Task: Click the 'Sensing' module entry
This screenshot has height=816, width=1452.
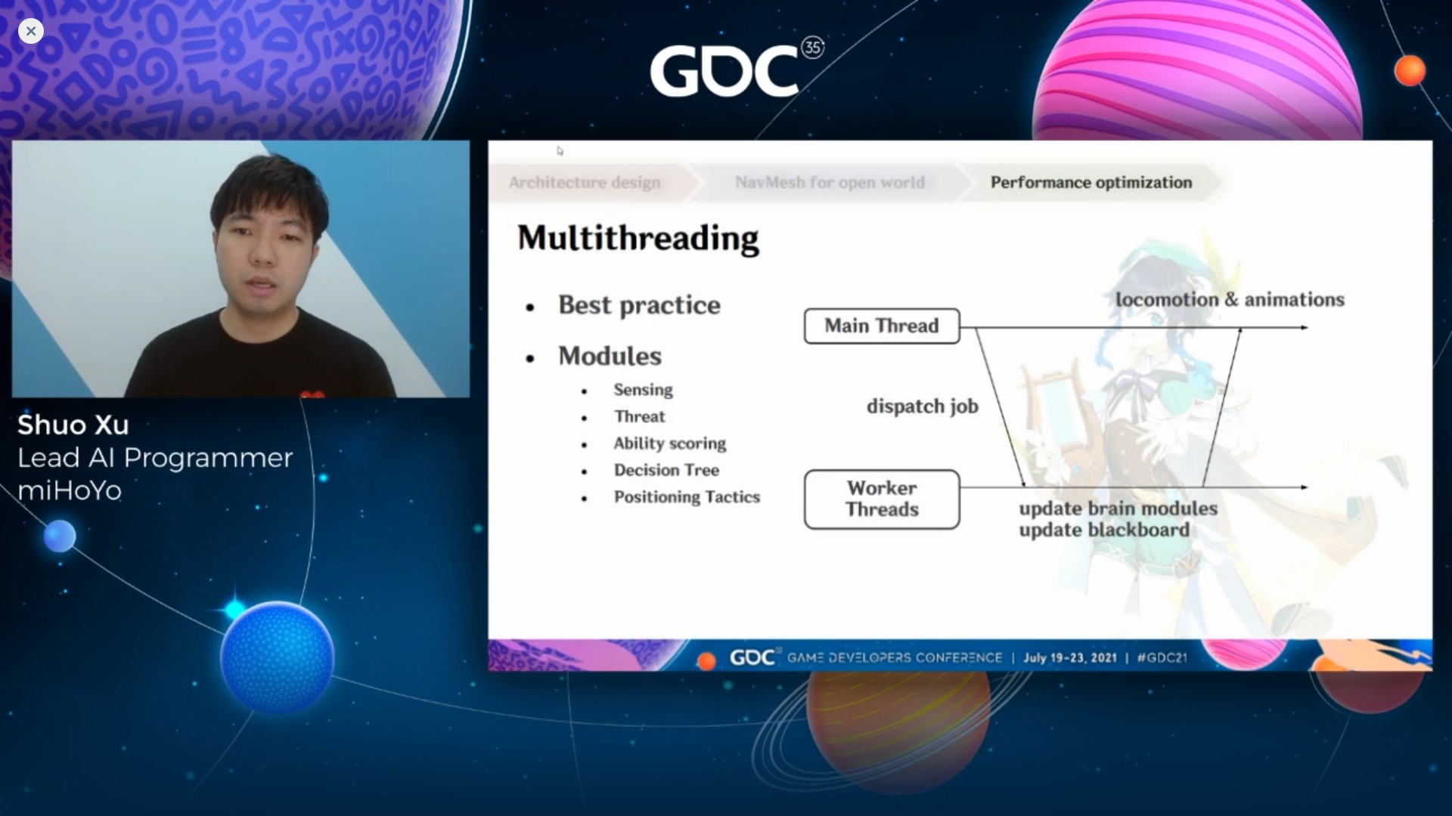Action: [643, 390]
